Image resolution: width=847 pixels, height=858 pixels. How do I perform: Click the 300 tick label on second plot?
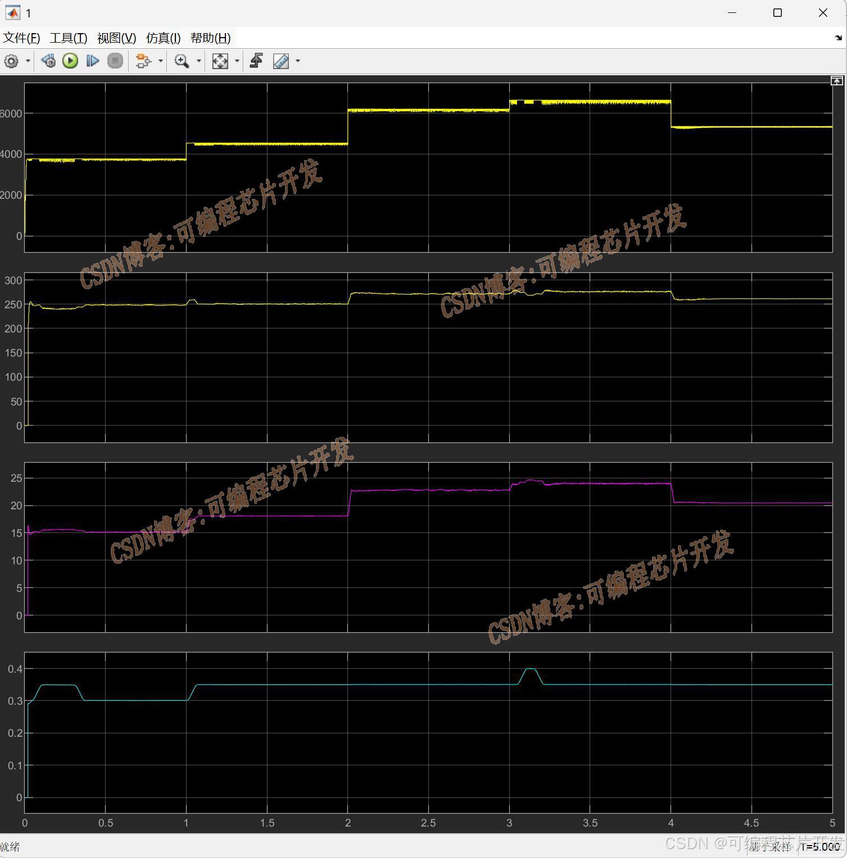(x=13, y=281)
